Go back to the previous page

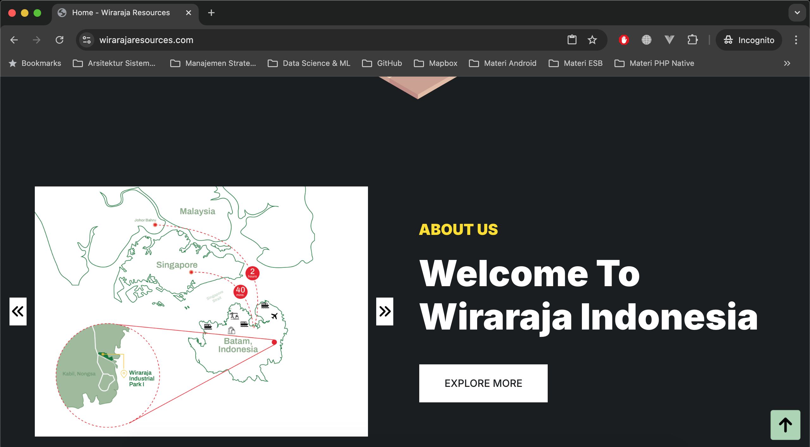(x=14, y=40)
